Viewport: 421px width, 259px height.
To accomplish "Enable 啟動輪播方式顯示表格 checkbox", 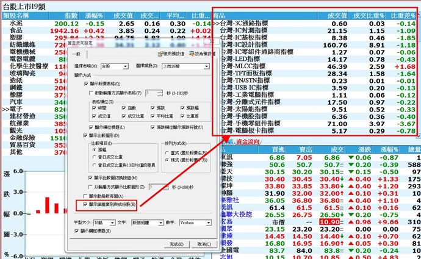I will [91, 93].
